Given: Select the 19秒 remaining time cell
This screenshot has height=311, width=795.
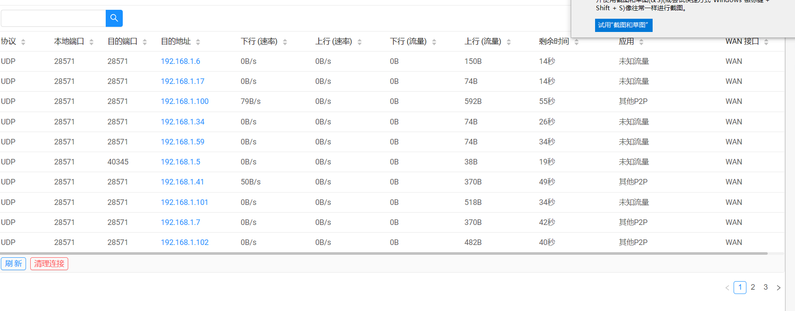Looking at the screenshot, I should point(547,162).
